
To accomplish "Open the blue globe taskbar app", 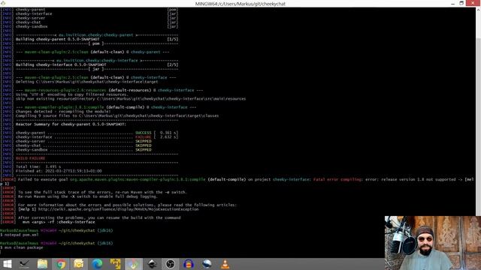I will point(207,264).
